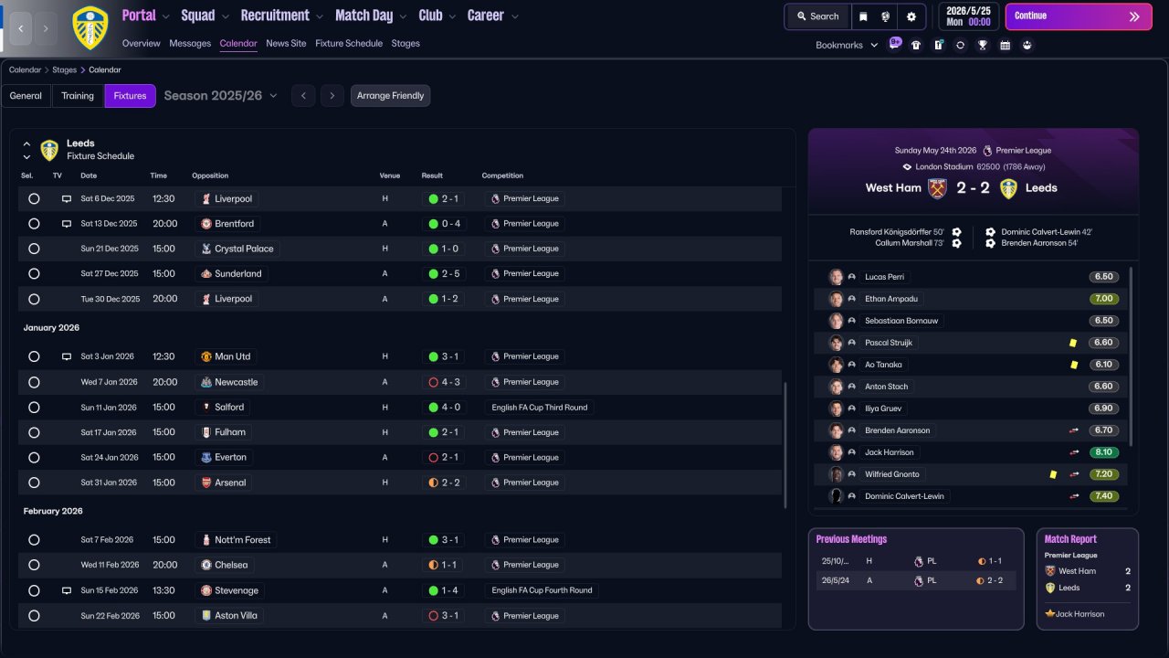
Task: Click the TV icon on Brentford row
Action: (x=67, y=224)
